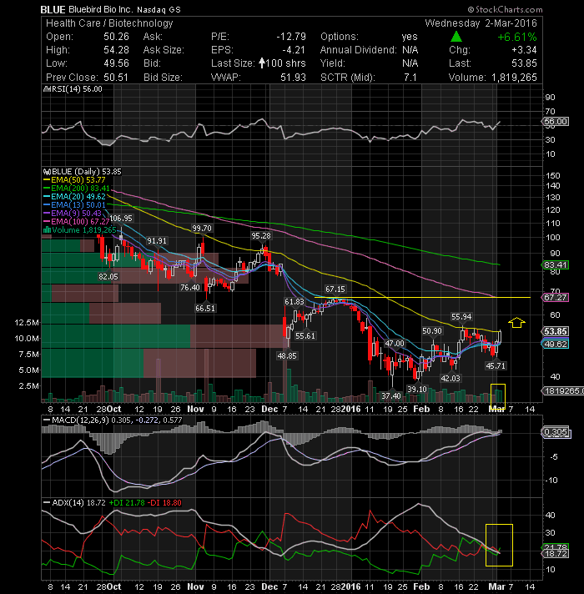The height and width of the screenshot is (594, 584).
Task: Click the Options value yes
Action: point(410,37)
